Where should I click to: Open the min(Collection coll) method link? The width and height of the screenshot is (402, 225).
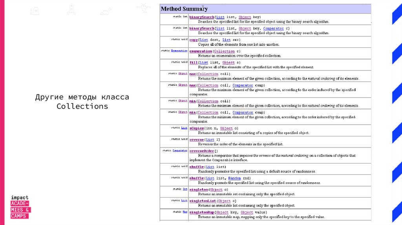(x=192, y=101)
